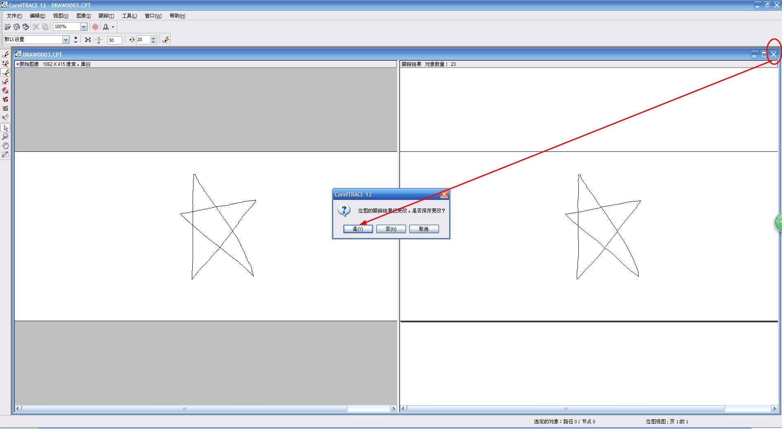This screenshot has width=782, height=429.
Task: Click the Cut scissors icon
Action: click(36, 27)
